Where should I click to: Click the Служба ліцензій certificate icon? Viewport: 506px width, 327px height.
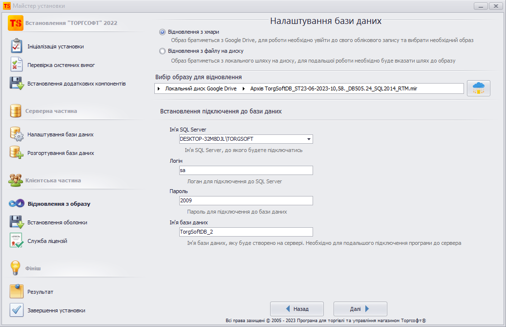click(x=17, y=241)
